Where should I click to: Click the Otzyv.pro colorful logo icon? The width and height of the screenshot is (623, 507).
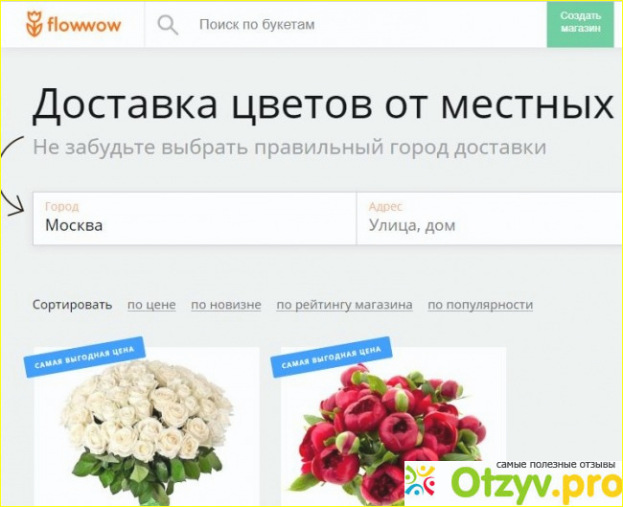click(x=420, y=480)
